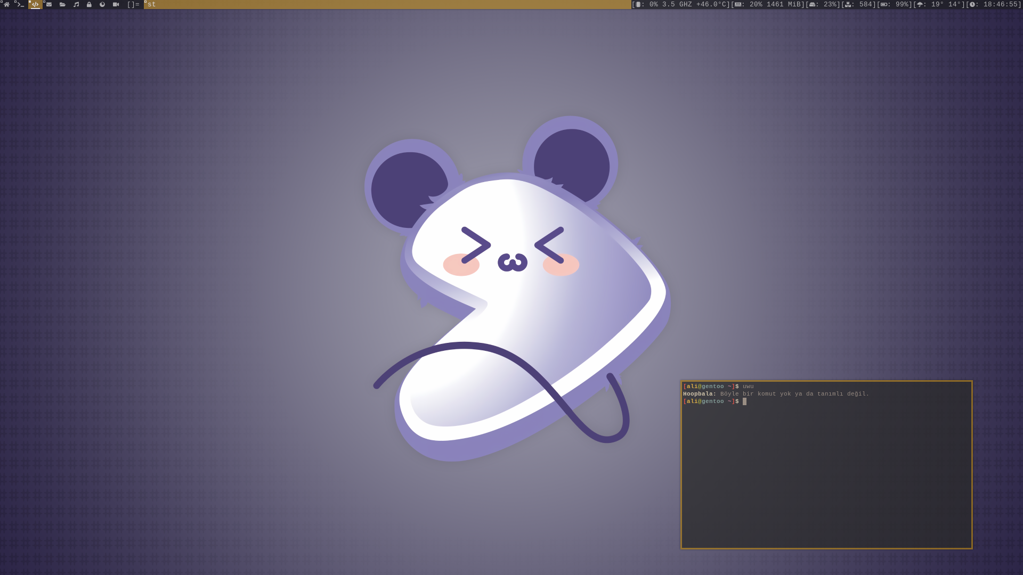Switch to the home tag icon
This screenshot has width=1023, height=575.
[x=7, y=4]
